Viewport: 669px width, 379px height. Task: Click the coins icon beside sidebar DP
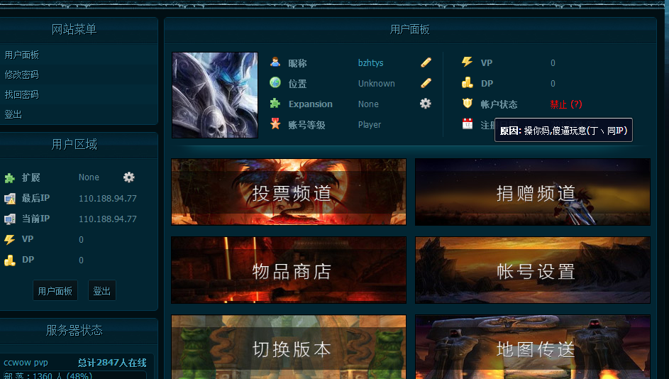click(x=9, y=260)
